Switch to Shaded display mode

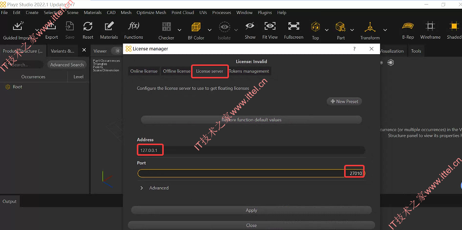(454, 30)
